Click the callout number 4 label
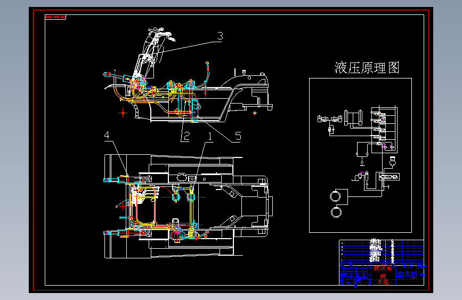The height and width of the screenshot is (300, 462). (107, 135)
